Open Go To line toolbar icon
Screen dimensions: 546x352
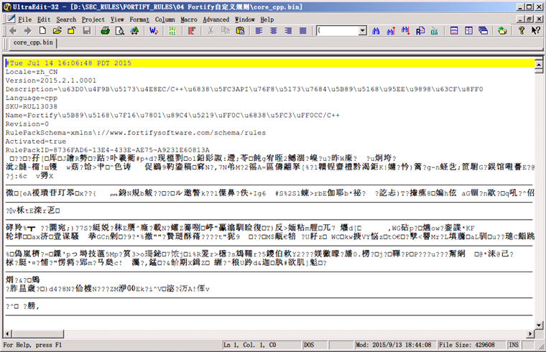click(434, 31)
